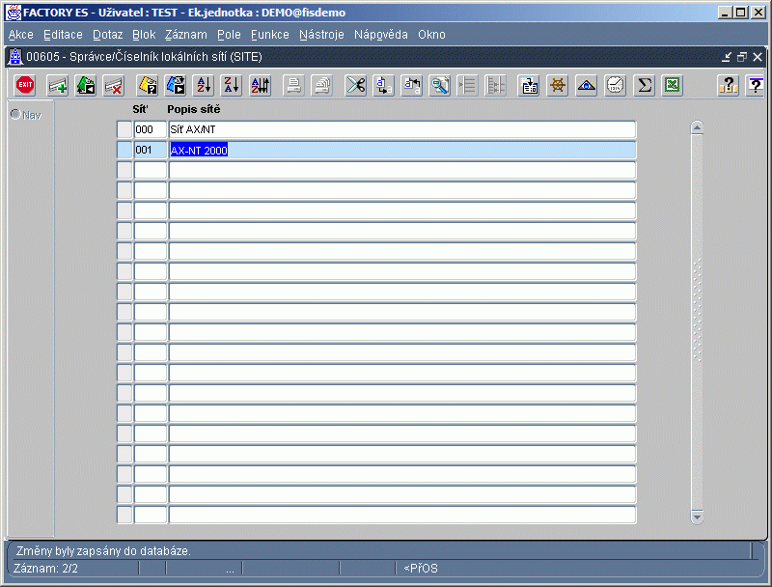The width and height of the screenshot is (772, 587).
Task: Open the Záznam menu
Action: [186, 35]
